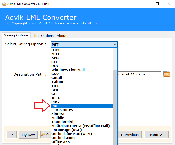Choose Lotus Notes from the list
Image resolution: width=175 pixels, height=145 pixels.
pos(82,110)
